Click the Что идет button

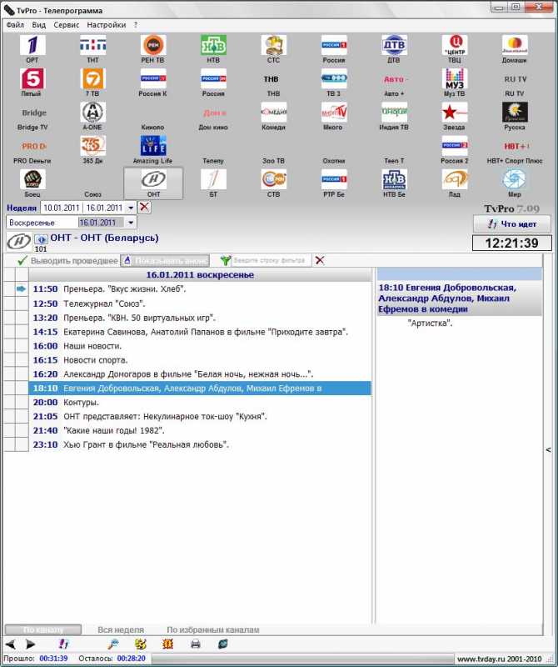[x=512, y=223]
